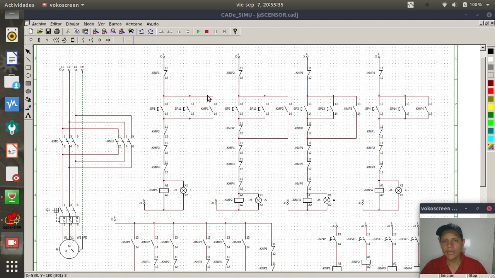Choose the empty rectangle tool
This screenshot has height=278, width=495.
[28, 68]
